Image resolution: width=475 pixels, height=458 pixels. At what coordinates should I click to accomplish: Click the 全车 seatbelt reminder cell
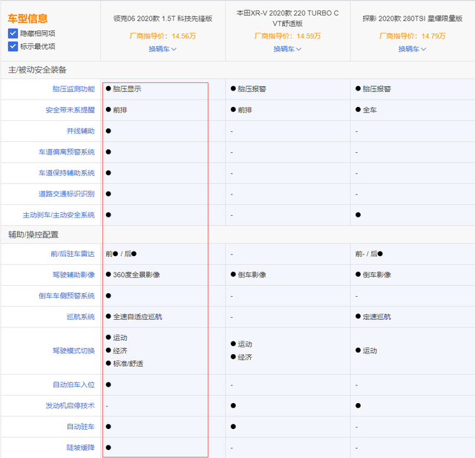click(366, 110)
